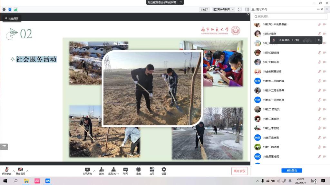The height and width of the screenshot is (185, 330).
Task: Click the blue 解除静音 button in members panel
Action: coord(292,170)
